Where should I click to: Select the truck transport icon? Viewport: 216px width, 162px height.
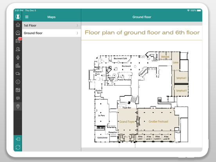coord(18,74)
